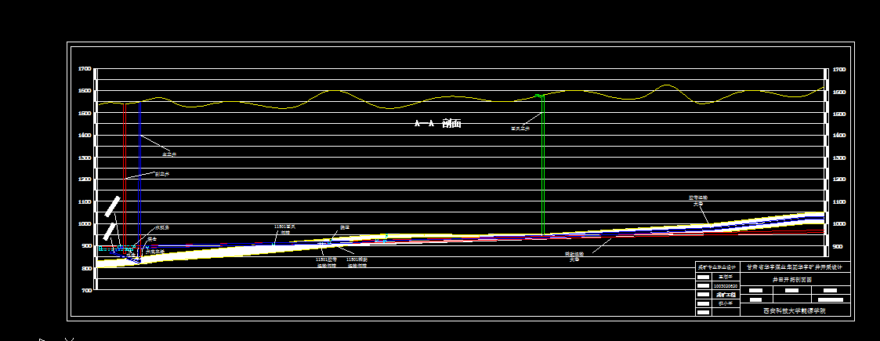Click the "主立井" shaft callout label
Image resolution: width=880 pixels, height=341 pixels.
(x=169, y=154)
